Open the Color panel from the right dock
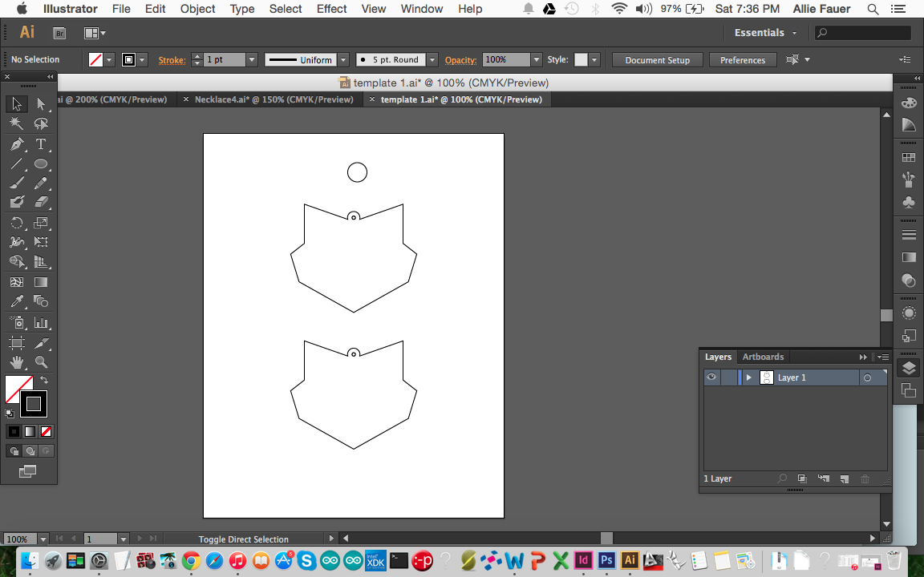This screenshot has width=924, height=577. 909,102
